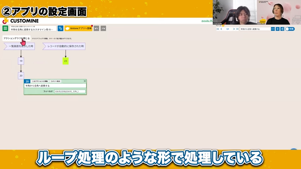Redo the last change
Image resolution: width=301 pixels, height=169 pixels.
(103, 29)
